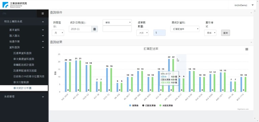This screenshot has height=122, width=259.
Task: Toggle the 已配送單數 dark legend series
Action: point(149,105)
